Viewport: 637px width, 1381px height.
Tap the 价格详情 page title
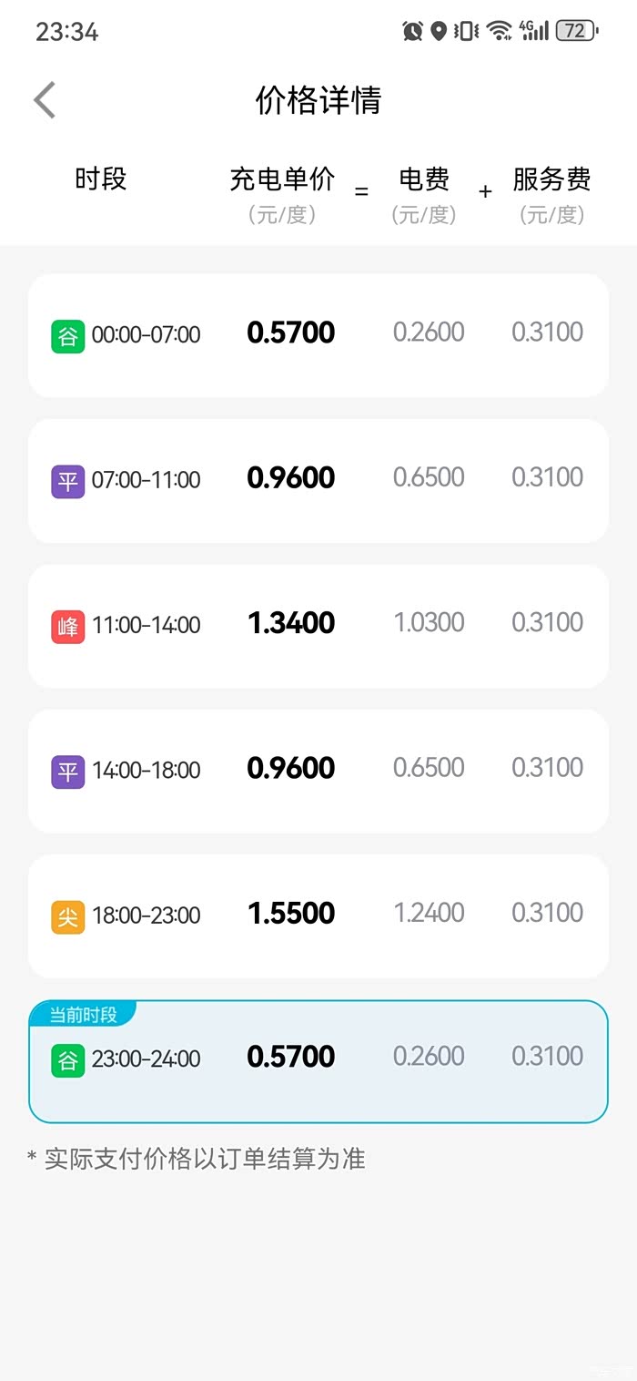(318, 100)
